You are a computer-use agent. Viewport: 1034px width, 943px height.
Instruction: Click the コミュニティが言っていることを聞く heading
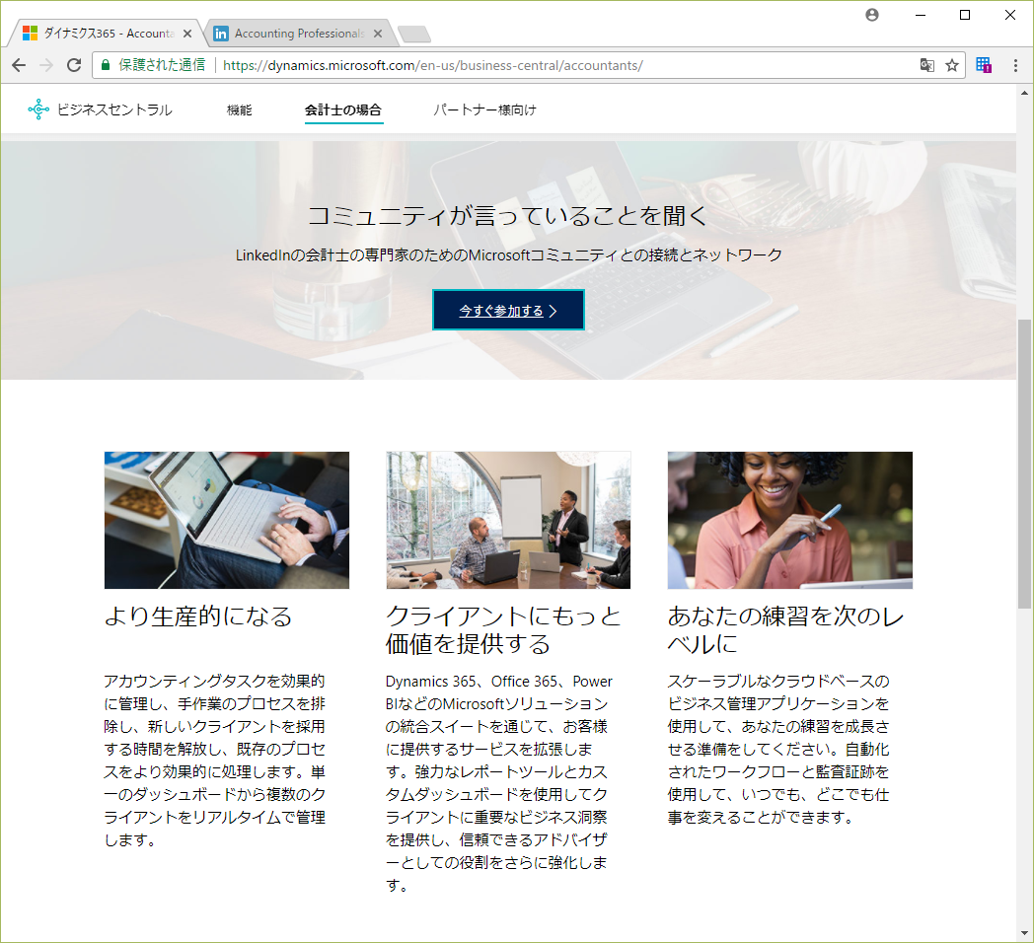click(508, 215)
